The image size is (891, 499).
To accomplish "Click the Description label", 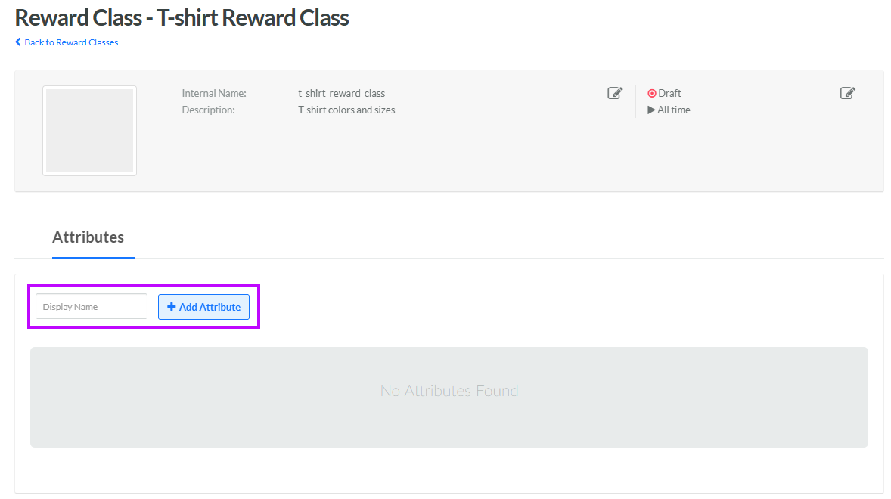I will (x=208, y=110).
